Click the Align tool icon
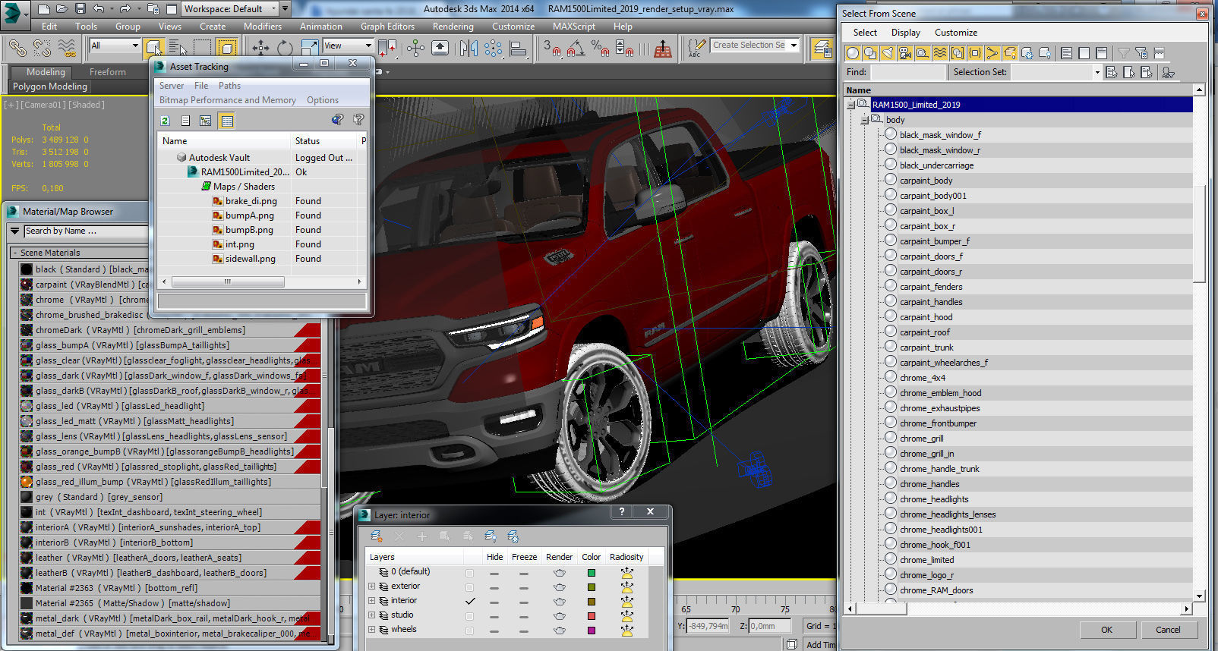 pyautogui.click(x=518, y=48)
